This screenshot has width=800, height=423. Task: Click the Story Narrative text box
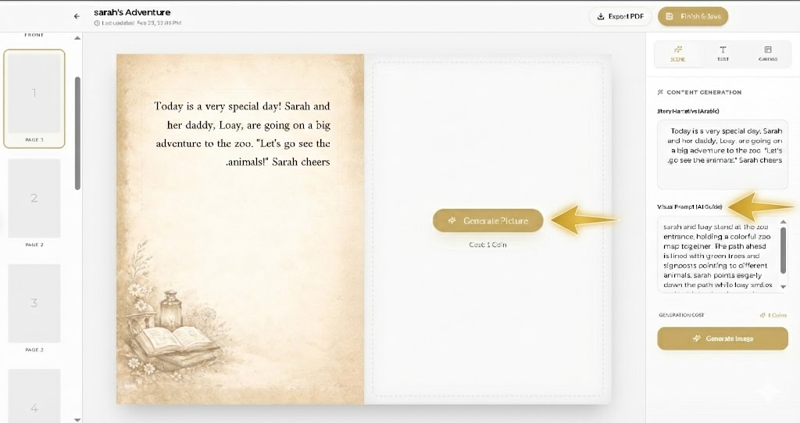[722, 154]
